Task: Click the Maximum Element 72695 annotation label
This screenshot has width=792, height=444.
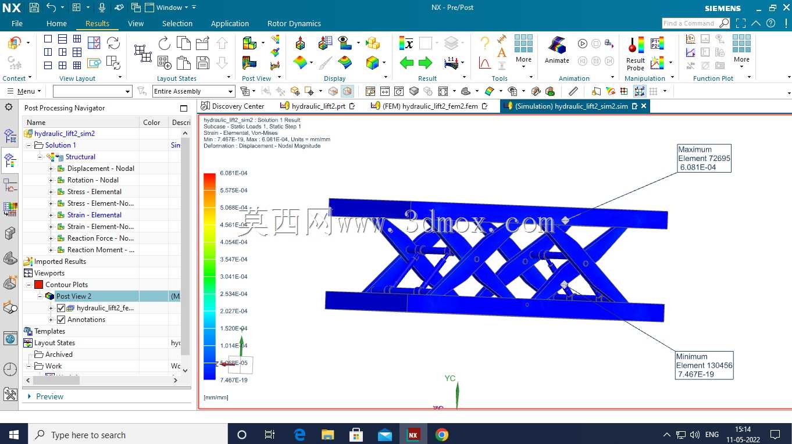Action: point(704,158)
